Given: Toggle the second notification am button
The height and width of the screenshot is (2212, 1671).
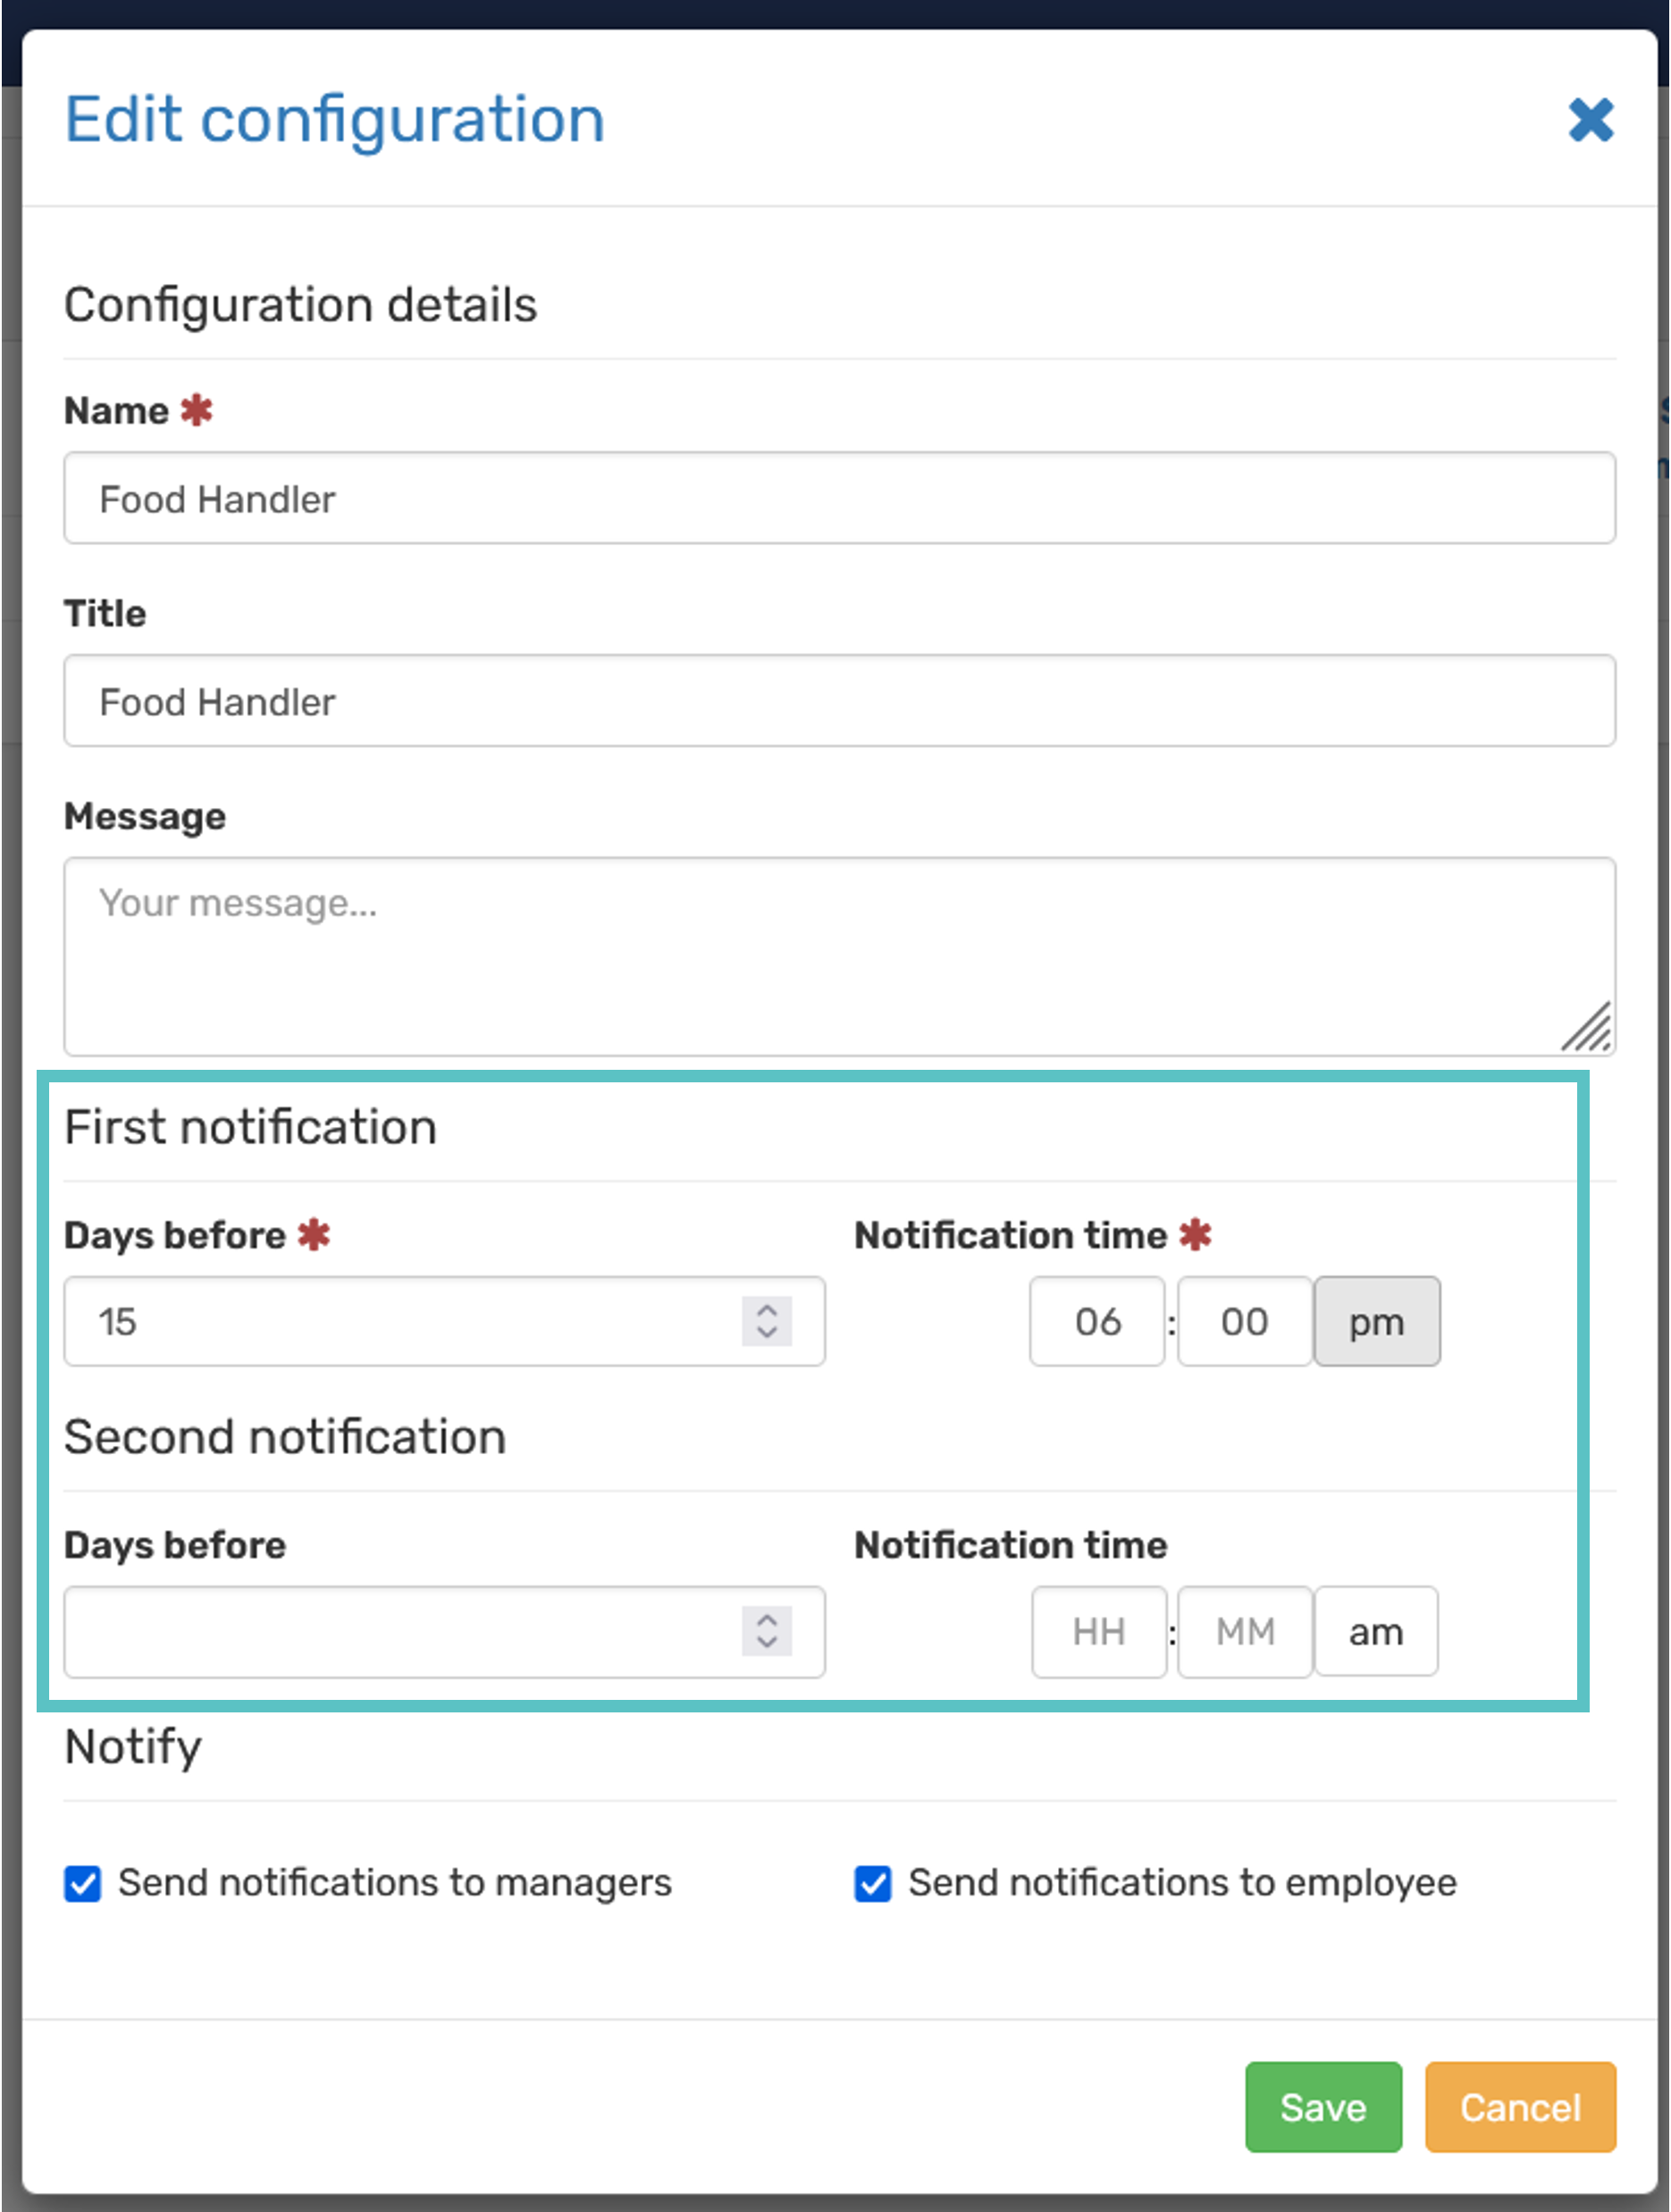Looking at the screenshot, I should (1375, 1631).
